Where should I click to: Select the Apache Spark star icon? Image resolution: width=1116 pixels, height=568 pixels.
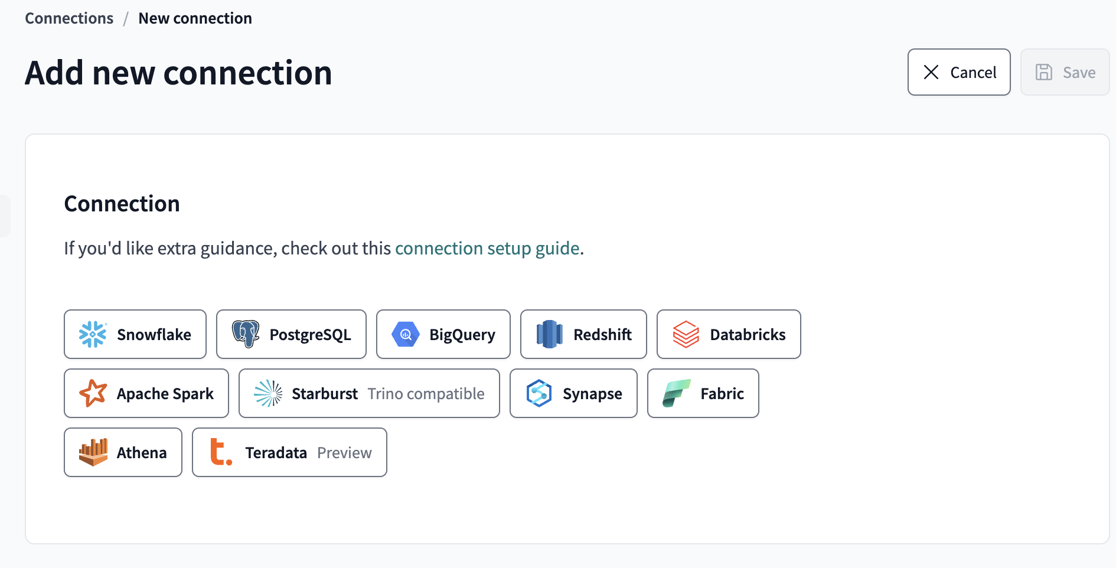93,393
